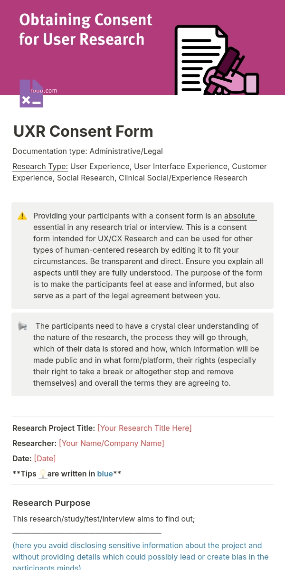Image resolution: width=285 pixels, height=570 pixels.
Task: Click the [Your Research Title Here] placeholder
Action: tap(144, 428)
